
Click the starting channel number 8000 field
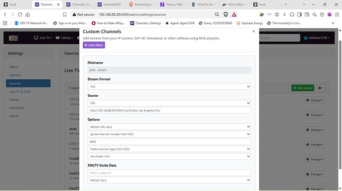click(169, 142)
